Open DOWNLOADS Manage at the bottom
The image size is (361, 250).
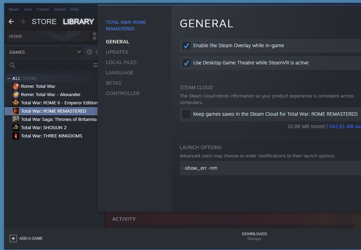254,236
